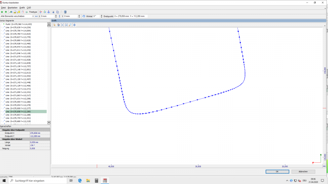Click the green down arrow toolbar icon

pyautogui.click(x=2, y=12)
